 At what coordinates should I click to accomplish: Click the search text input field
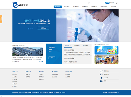point(98,3)
